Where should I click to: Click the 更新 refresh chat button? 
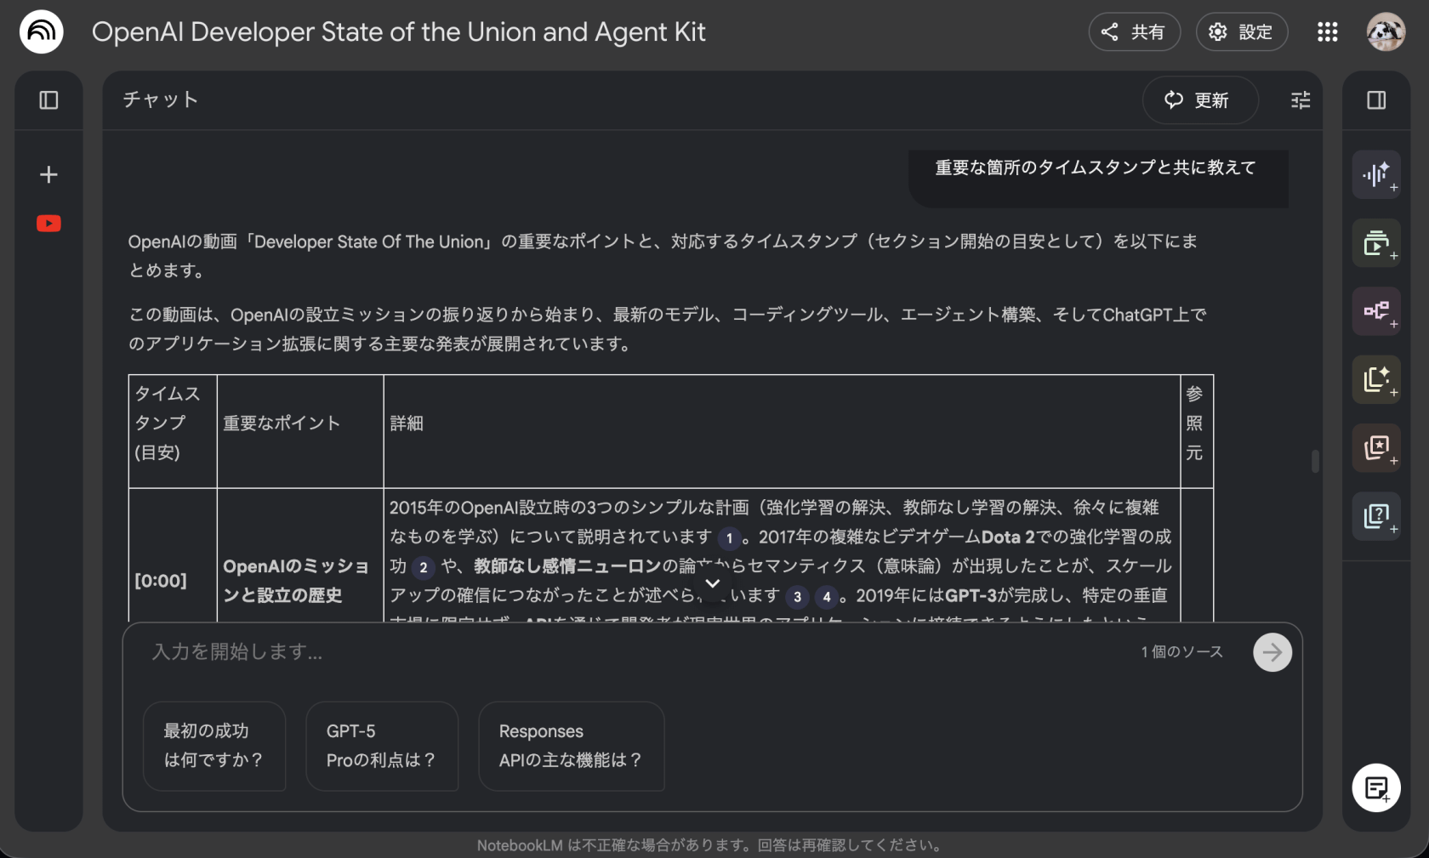point(1198,100)
